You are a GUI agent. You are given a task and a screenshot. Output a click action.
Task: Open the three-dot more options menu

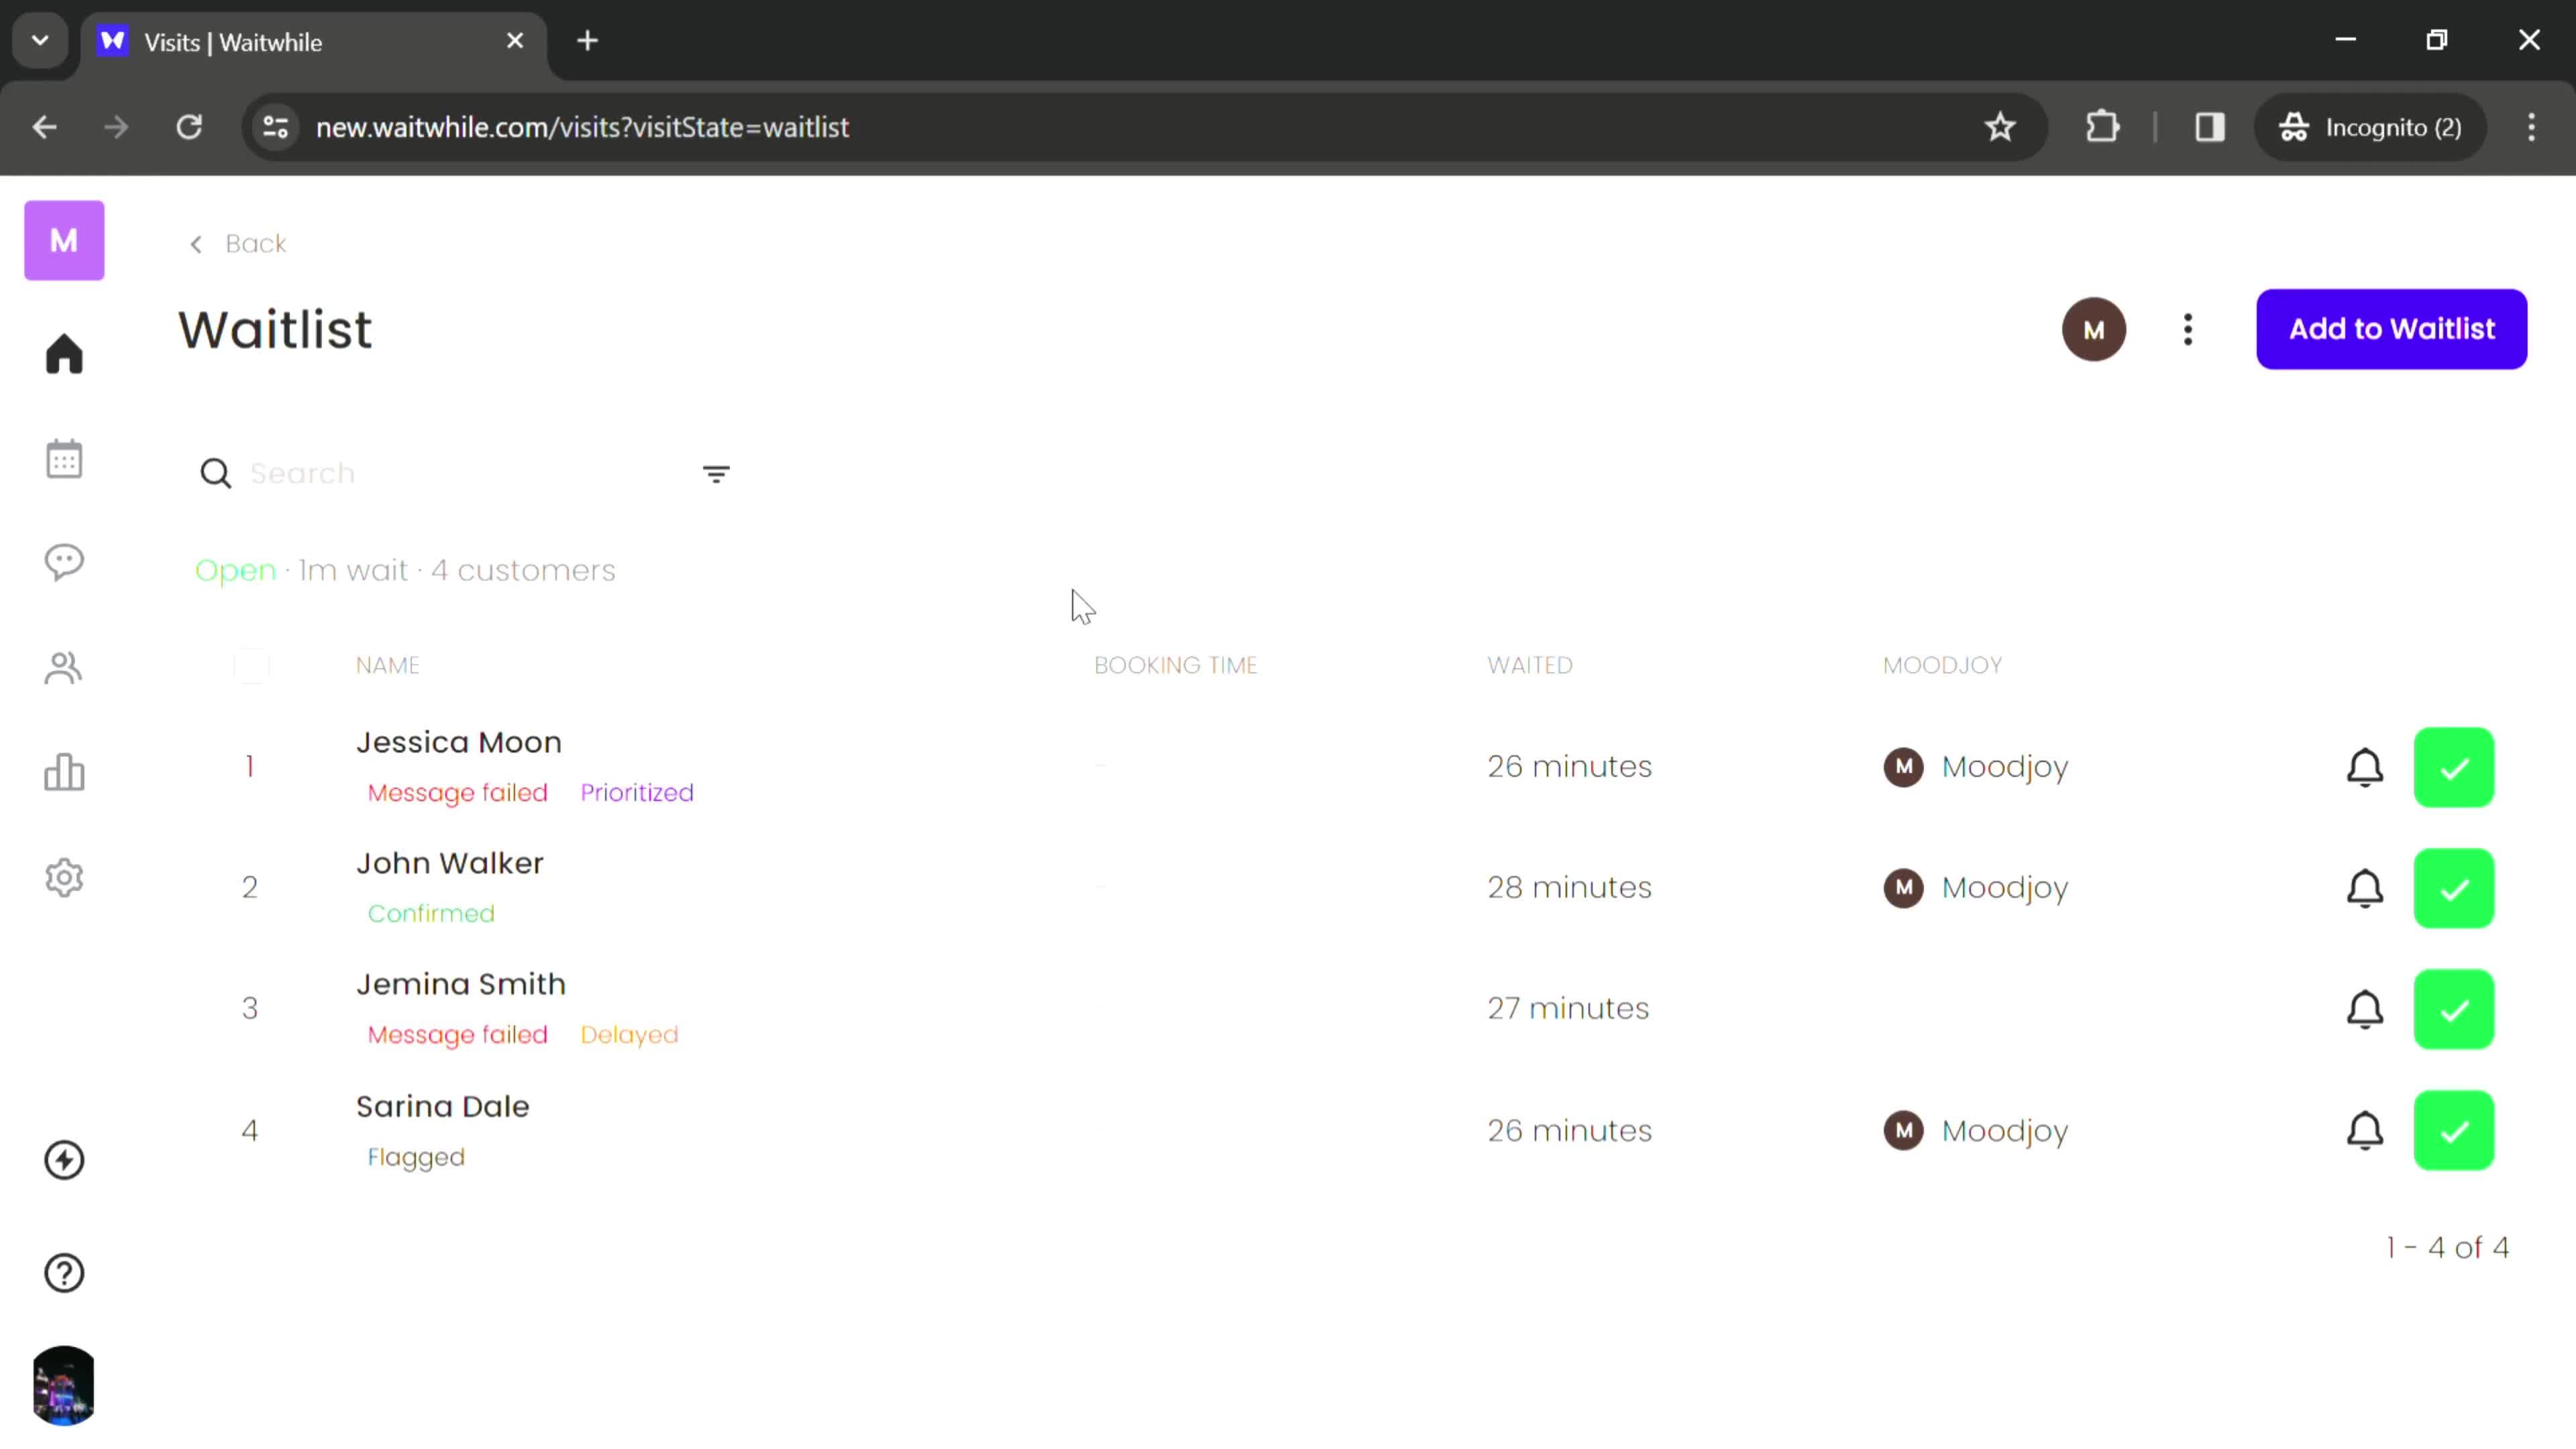2188,329
